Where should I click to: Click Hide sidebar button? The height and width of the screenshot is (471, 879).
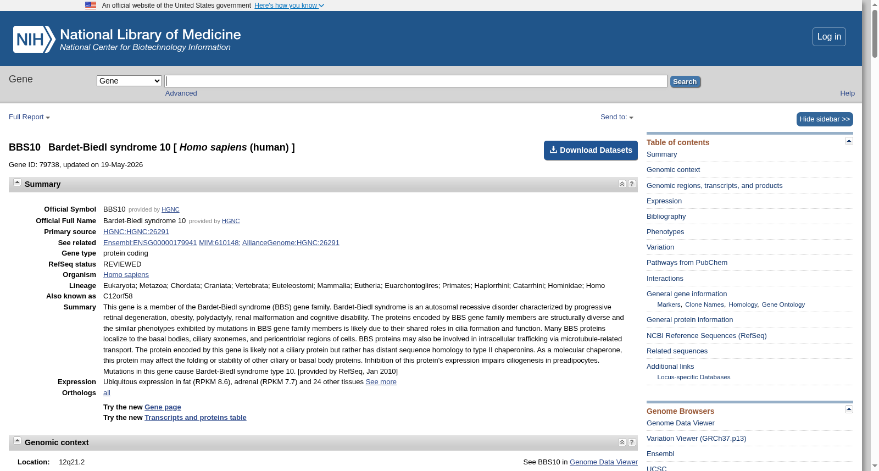pos(825,119)
